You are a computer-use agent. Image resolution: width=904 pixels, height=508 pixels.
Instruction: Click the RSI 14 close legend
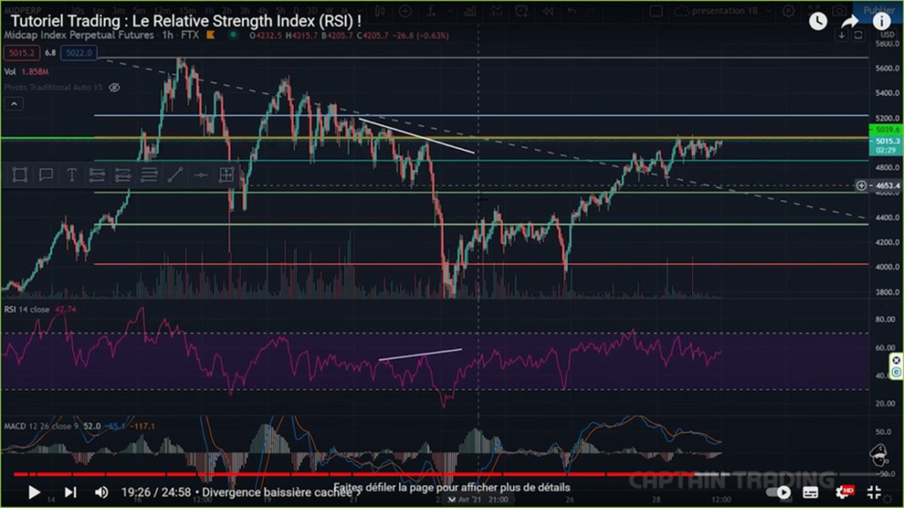coord(26,310)
